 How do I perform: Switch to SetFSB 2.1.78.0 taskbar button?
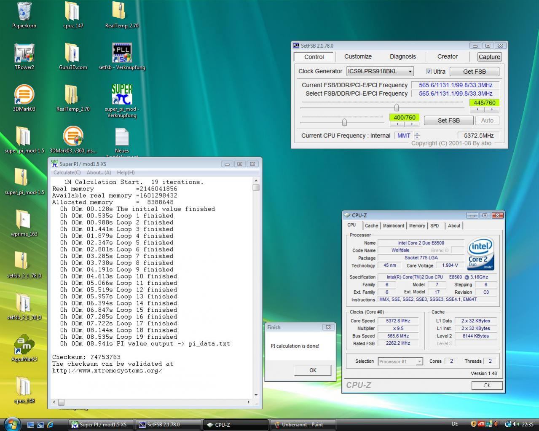tap(169, 425)
